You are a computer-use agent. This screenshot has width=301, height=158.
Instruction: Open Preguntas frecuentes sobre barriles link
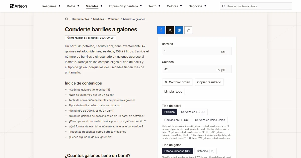click(97, 132)
